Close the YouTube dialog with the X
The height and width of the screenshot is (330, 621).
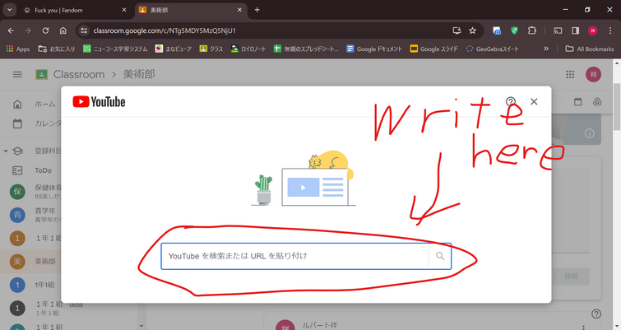tap(534, 102)
